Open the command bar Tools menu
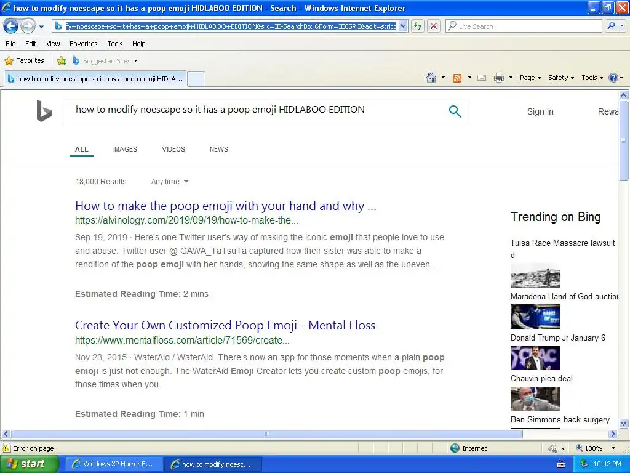The height and width of the screenshot is (473, 630). click(x=592, y=78)
